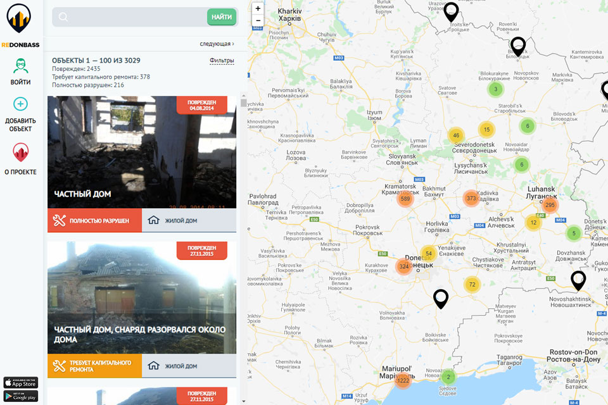Click the Объекты 1 — 100 из 3029 heading
The image size is (608, 405).
pos(96,61)
